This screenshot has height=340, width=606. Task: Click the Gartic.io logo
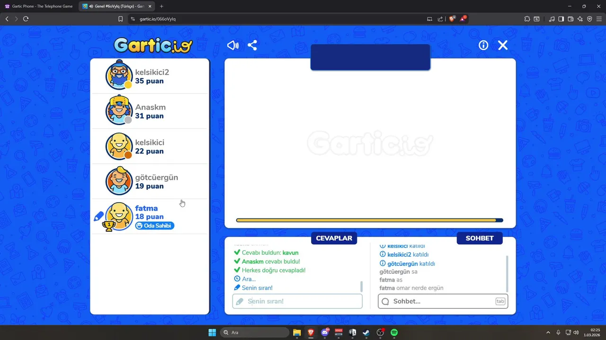pos(153,45)
